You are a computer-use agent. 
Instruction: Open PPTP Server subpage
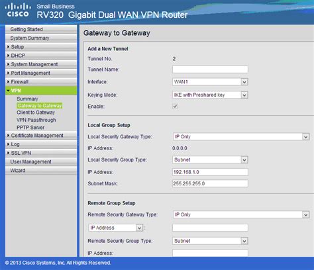tap(30, 128)
